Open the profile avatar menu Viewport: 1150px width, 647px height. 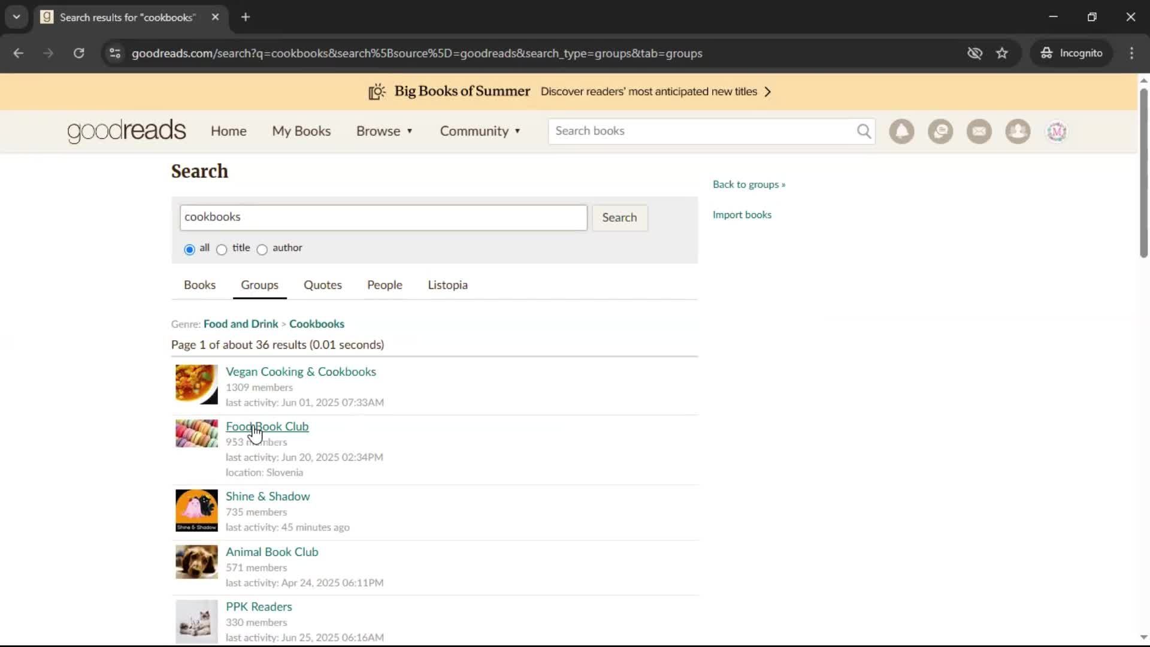(1057, 131)
